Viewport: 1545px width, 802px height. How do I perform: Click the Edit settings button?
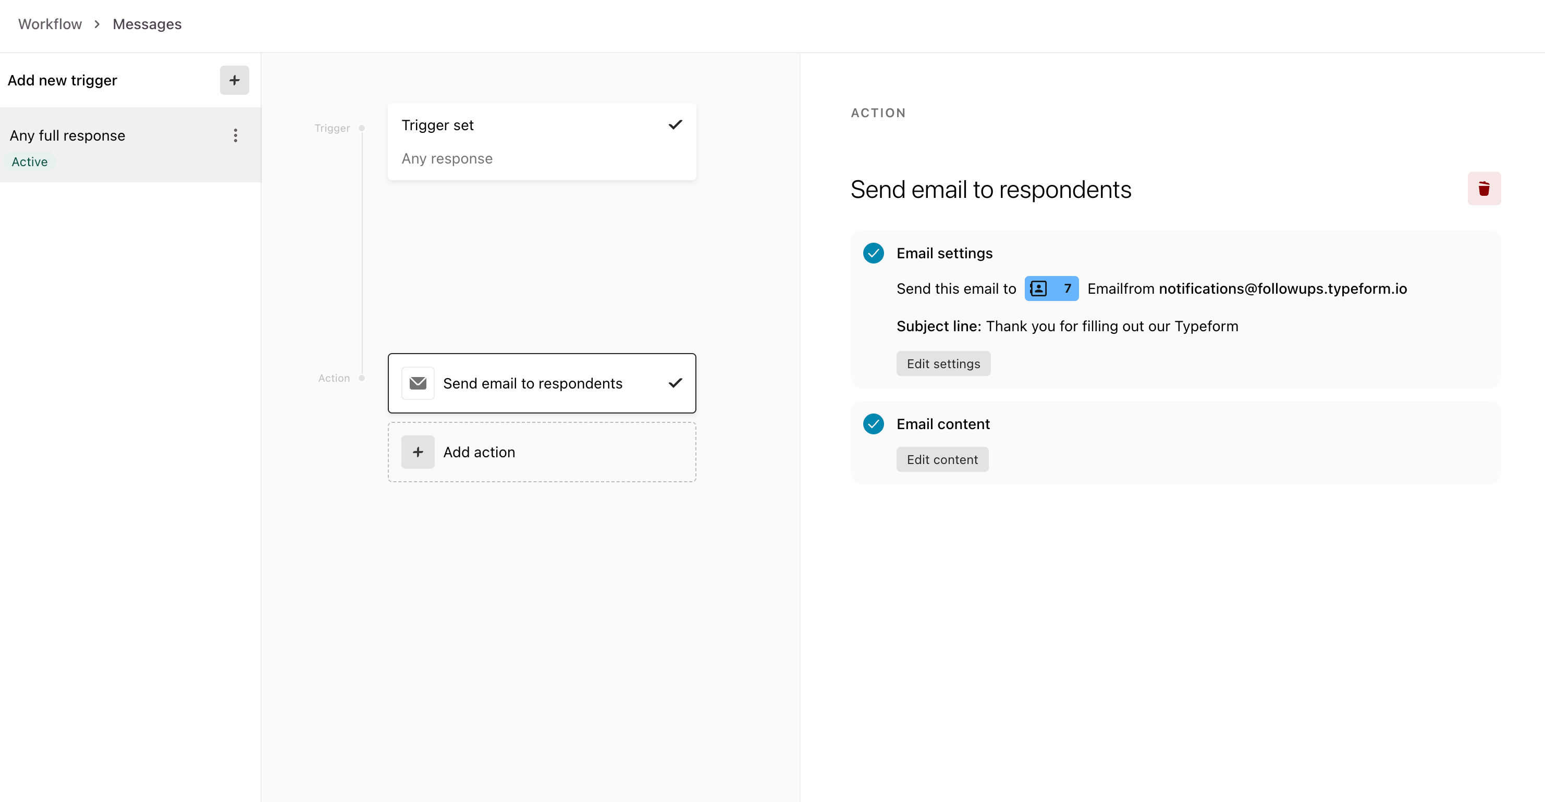pyautogui.click(x=943, y=363)
